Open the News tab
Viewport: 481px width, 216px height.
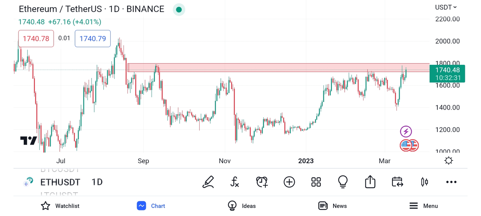pyautogui.click(x=332, y=206)
